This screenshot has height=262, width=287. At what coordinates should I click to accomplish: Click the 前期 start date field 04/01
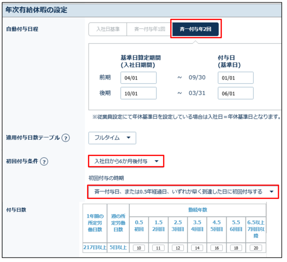click(x=139, y=78)
